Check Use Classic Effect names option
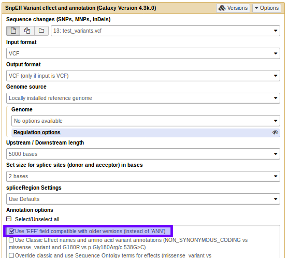Viewport: 288px width, 258px height. coord(11,240)
